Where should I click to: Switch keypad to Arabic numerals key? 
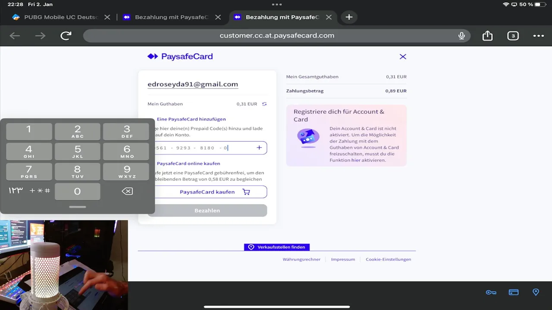(x=16, y=191)
